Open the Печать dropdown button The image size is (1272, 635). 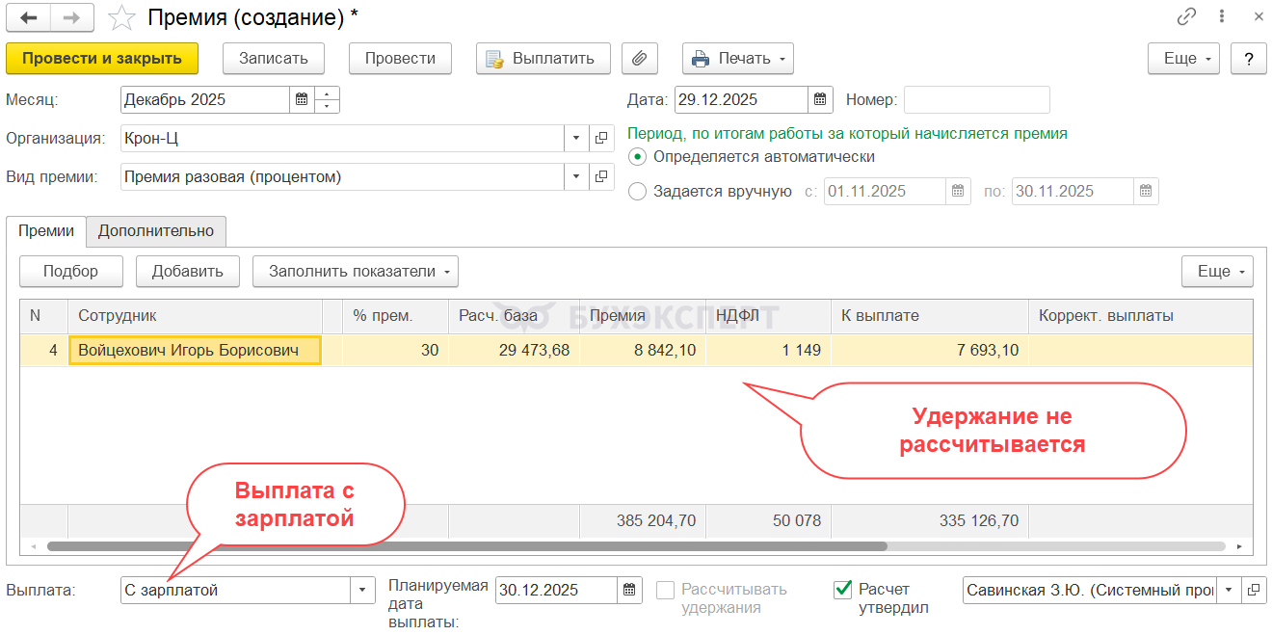pos(738,58)
